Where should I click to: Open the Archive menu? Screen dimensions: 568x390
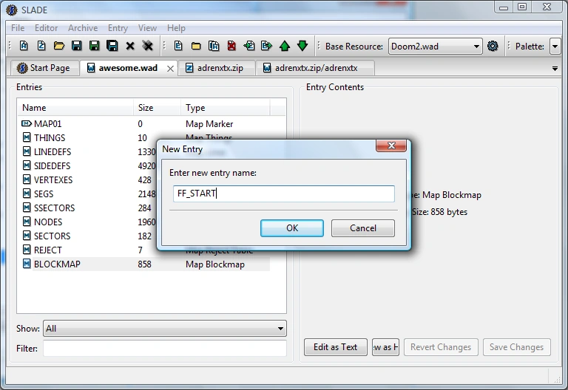coord(83,28)
